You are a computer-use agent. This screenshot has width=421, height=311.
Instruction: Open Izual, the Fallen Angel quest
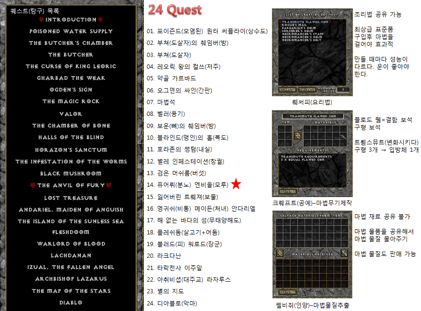pos(71,267)
